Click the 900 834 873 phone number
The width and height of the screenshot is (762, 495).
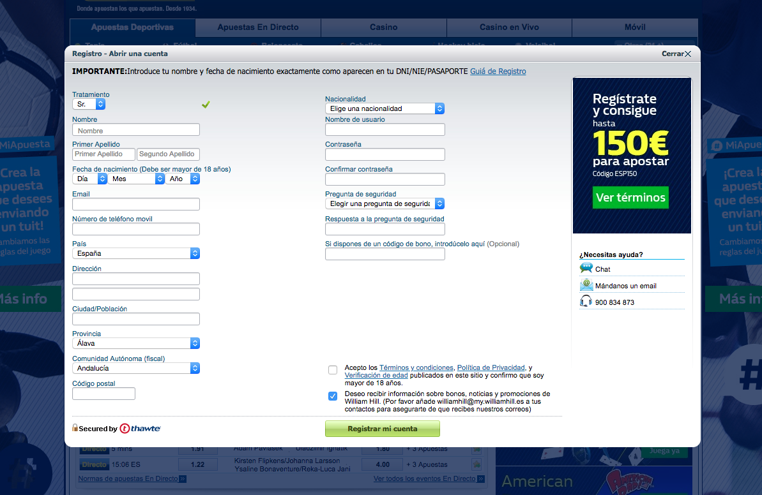coord(614,302)
